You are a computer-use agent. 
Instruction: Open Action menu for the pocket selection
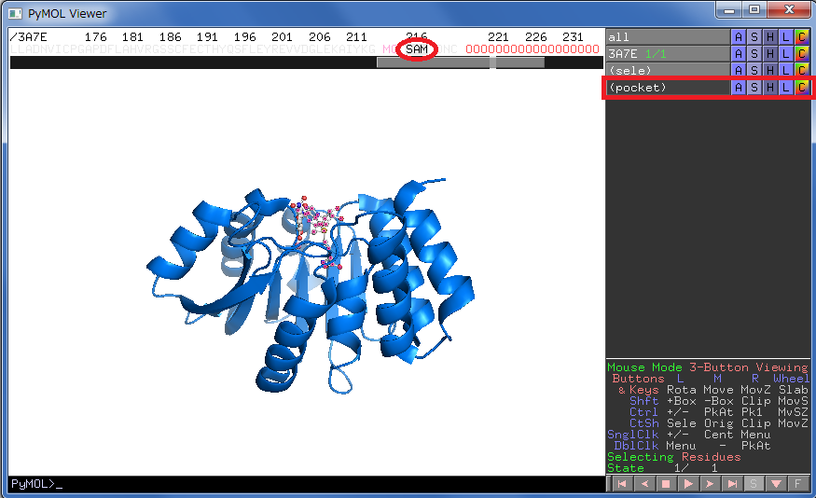(x=738, y=88)
